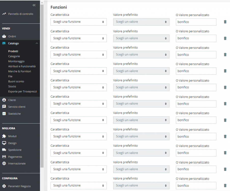This screenshot has height=191, width=230.
Task: Open Servizio clienti via its chat icon
Action: coord(4,107)
